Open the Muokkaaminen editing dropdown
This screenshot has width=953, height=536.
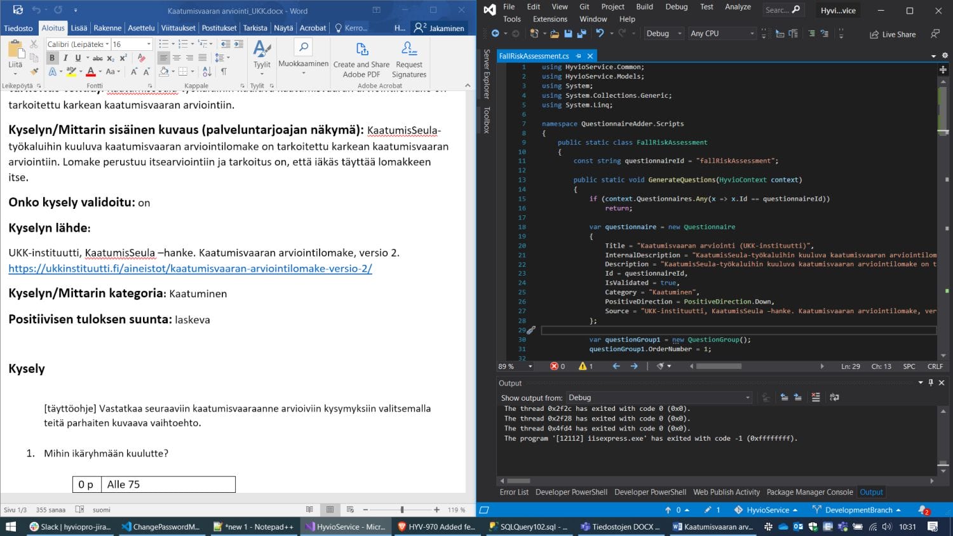point(304,57)
